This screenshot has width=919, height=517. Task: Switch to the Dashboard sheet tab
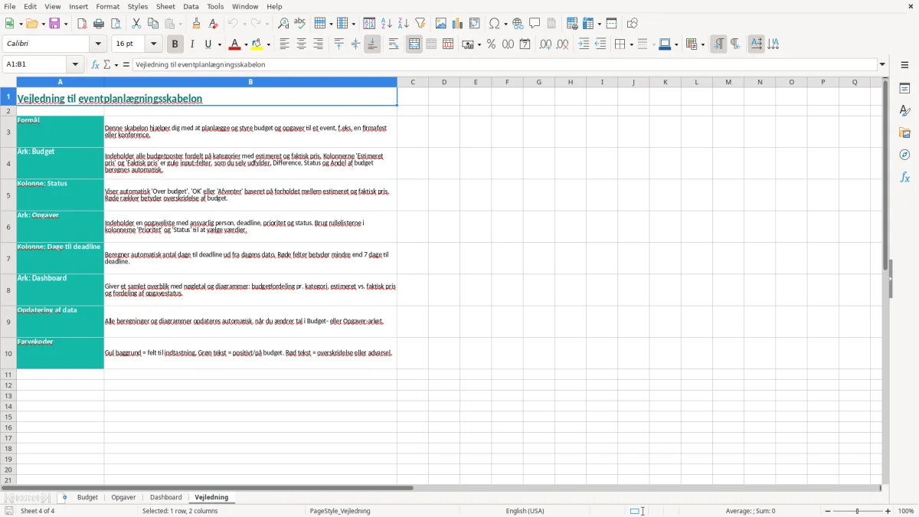click(x=166, y=498)
